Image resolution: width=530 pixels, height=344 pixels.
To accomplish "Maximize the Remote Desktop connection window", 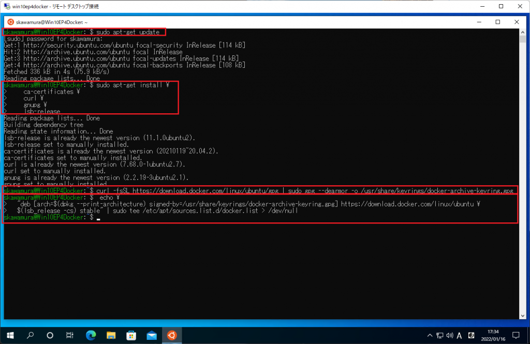I will click(501, 6).
